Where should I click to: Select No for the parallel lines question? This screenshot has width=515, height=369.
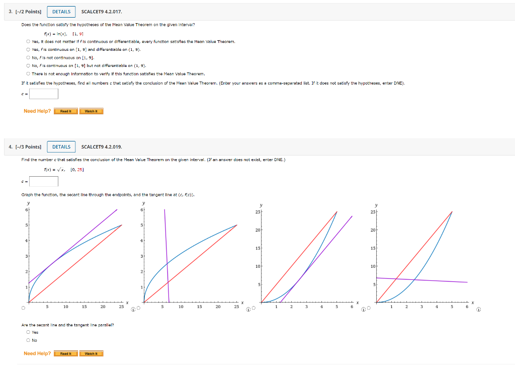click(x=29, y=340)
